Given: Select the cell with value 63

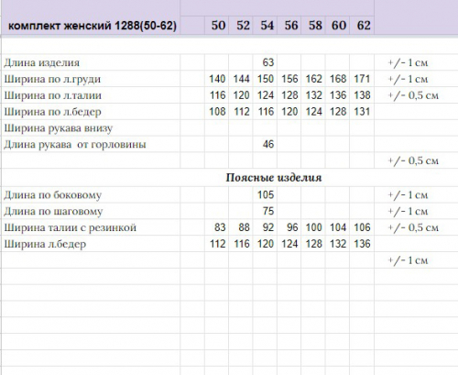Looking at the screenshot, I should [x=265, y=62].
